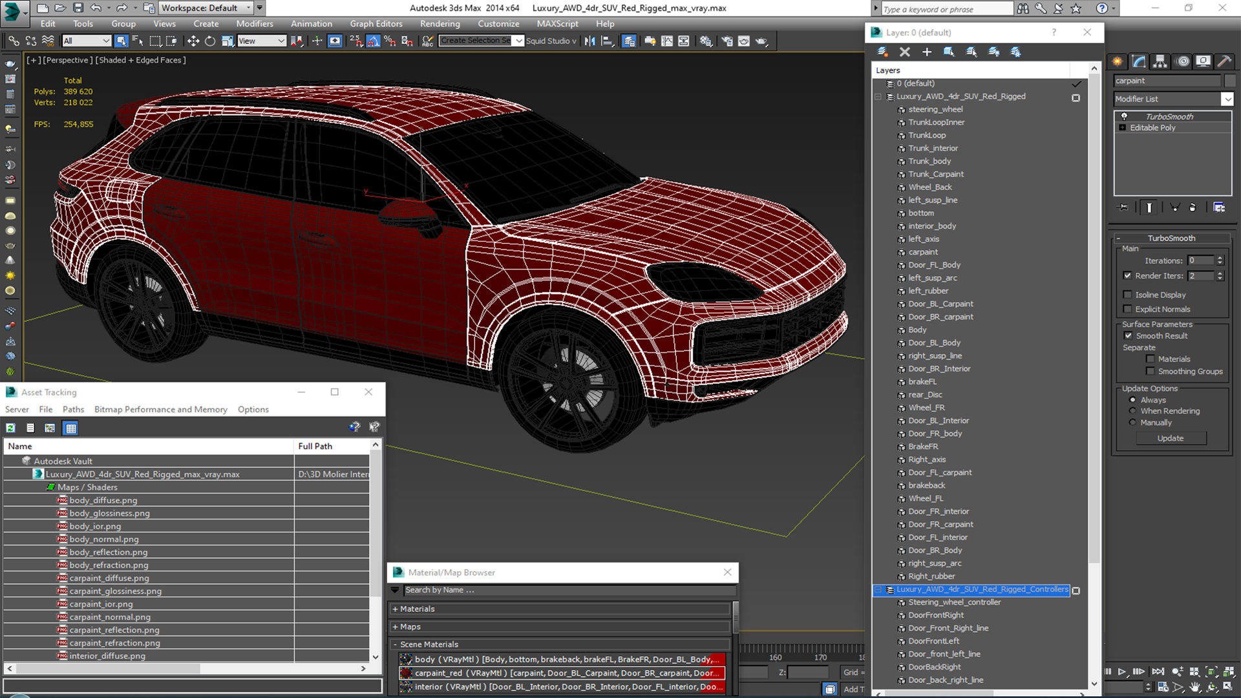Image resolution: width=1241 pixels, height=698 pixels.
Task: Open the Modifiers menu
Action: tap(255, 24)
